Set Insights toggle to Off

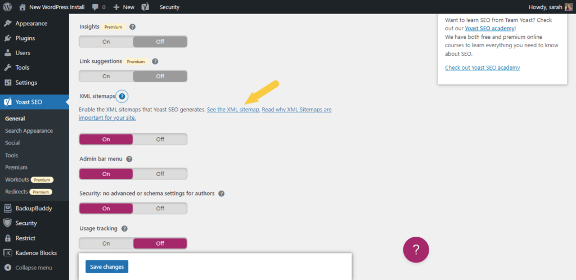point(160,42)
